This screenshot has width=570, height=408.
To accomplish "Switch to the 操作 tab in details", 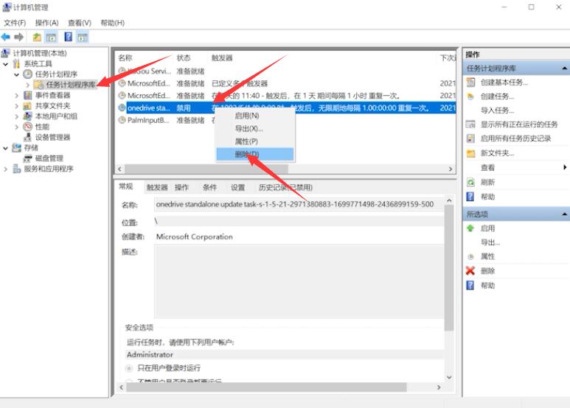I will click(x=181, y=187).
